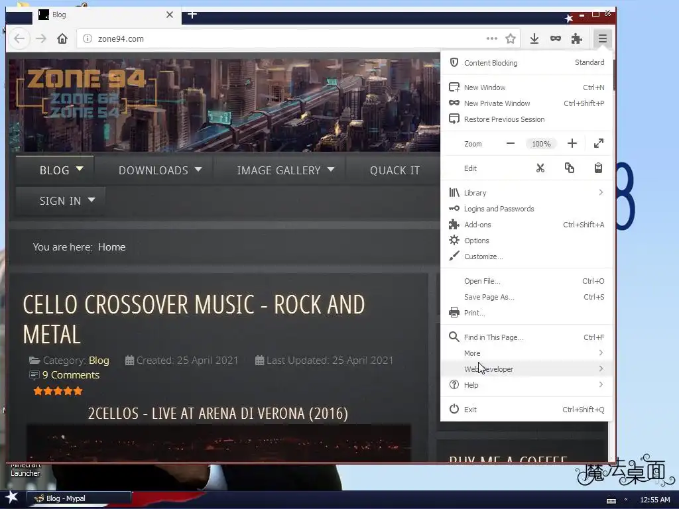Viewport: 679px width, 509px height.
Task: Open the downloads arrow icon
Action: (x=534, y=38)
